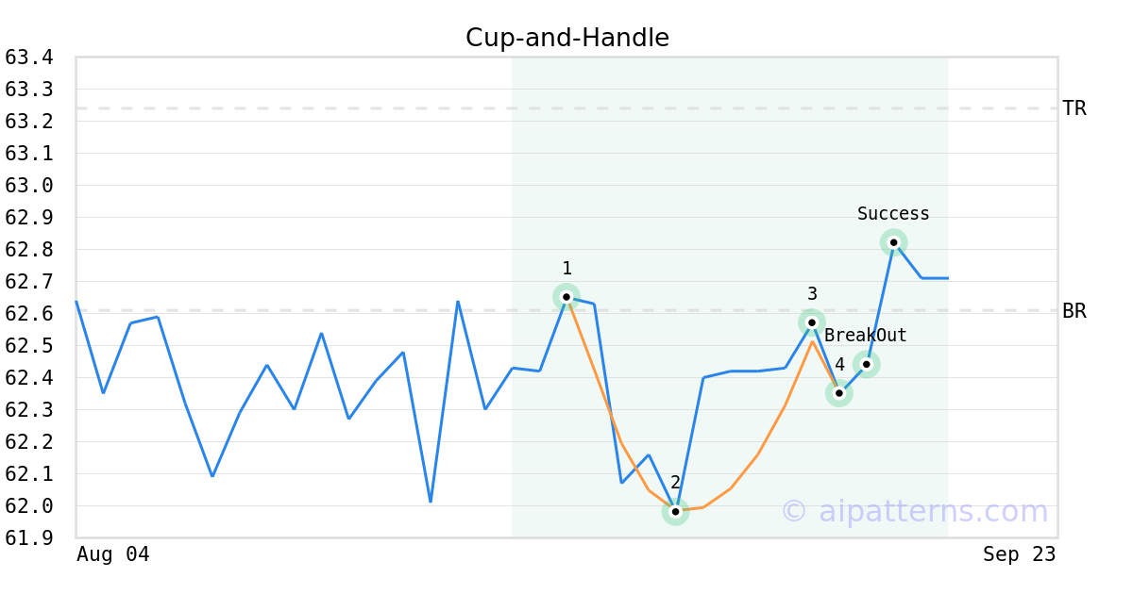The image size is (1133, 594).
Task: Click the 63.4 y-axis price label
Action: click(28, 58)
